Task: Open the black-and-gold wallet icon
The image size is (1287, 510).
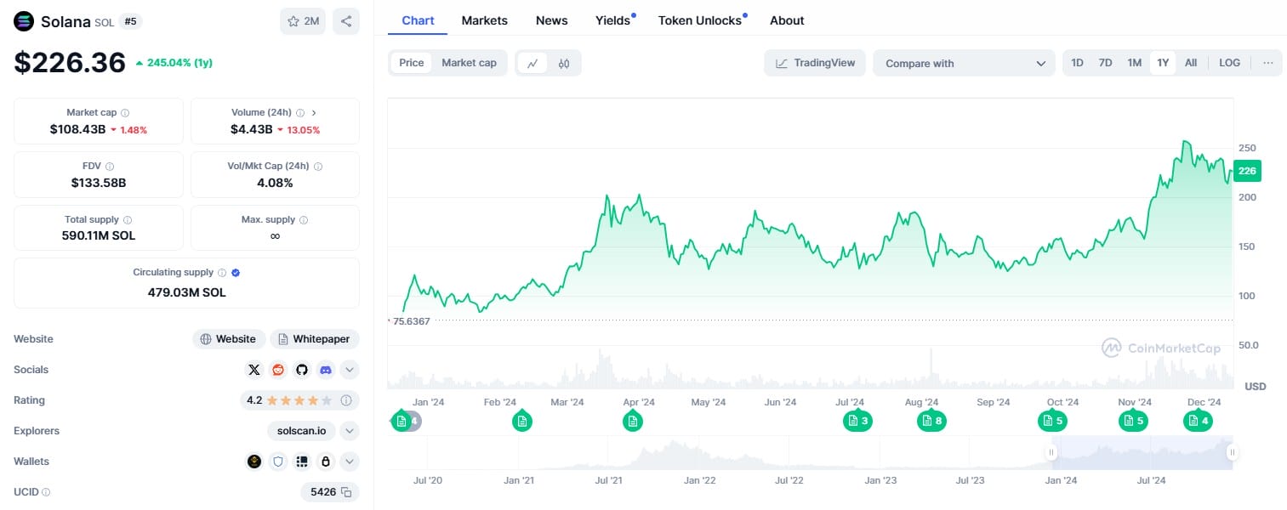Action: coord(254,462)
